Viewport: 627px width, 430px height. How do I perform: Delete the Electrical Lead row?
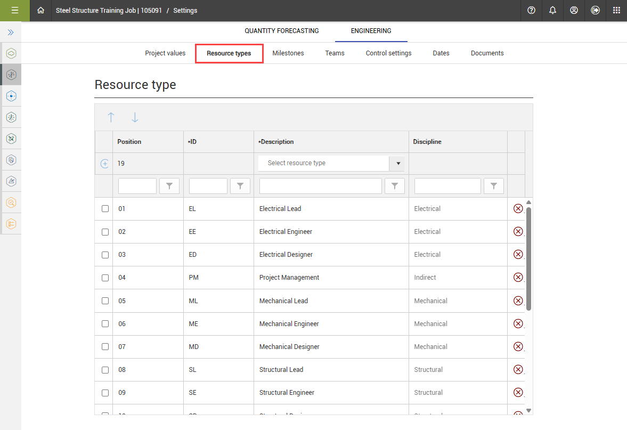click(517, 209)
